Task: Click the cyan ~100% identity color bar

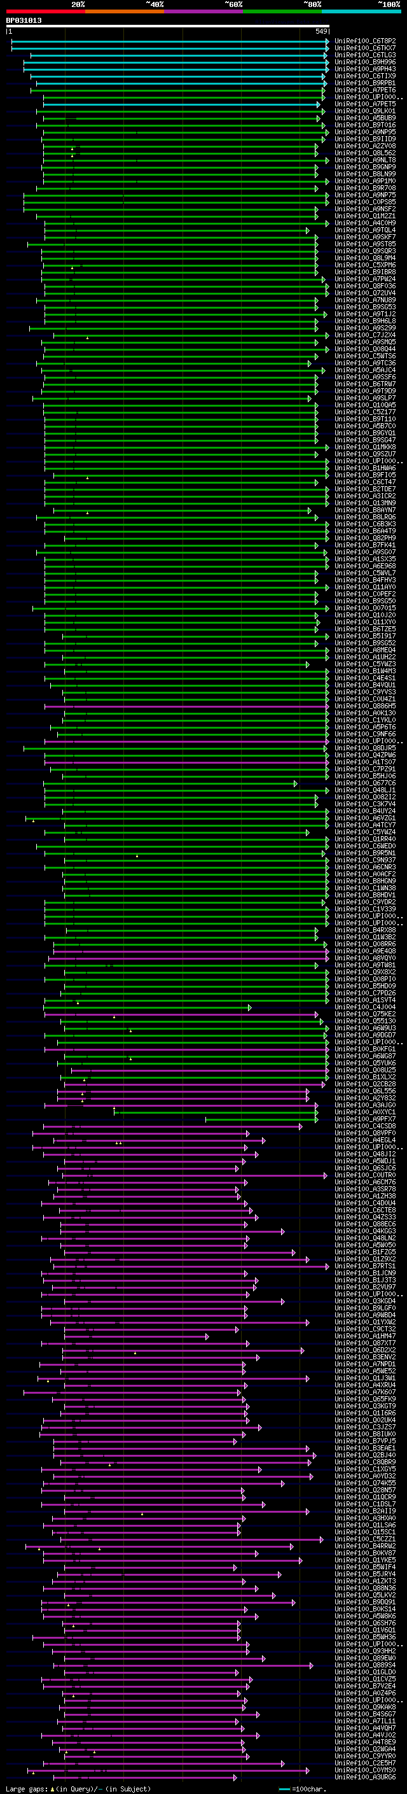Action: click(361, 11)
